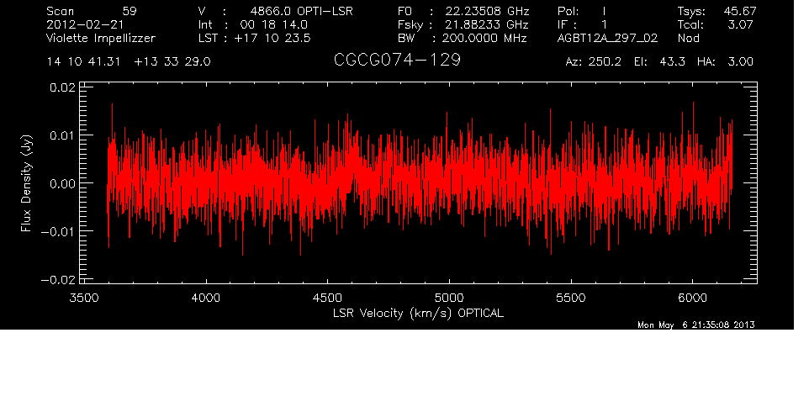
Task: Click the Flux Density (Jy) axis label
Action: pyautogui.click(x=26, y=183)
